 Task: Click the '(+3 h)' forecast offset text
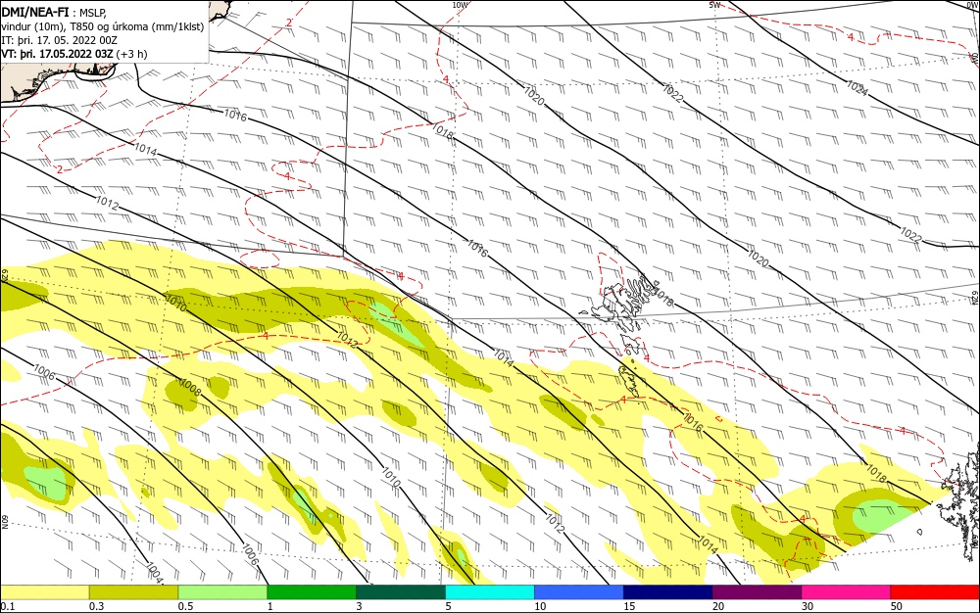pos(132,54)
